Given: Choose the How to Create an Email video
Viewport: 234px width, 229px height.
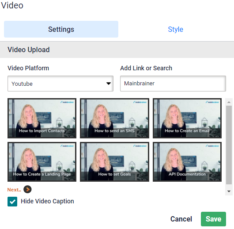Looking at the screenshot, I should (187, 118).
